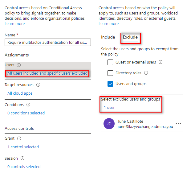The height and width of the screenshot is (177, 191).
Task: Click the Conditions label
Action: 14,105
